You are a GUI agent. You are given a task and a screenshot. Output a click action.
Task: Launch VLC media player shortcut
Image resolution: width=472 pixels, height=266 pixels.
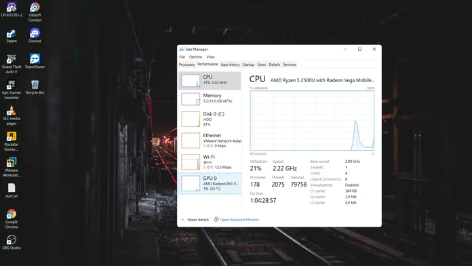pyautogui.click(x=12, y=115)
